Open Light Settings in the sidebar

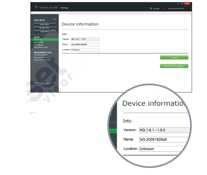39,42
